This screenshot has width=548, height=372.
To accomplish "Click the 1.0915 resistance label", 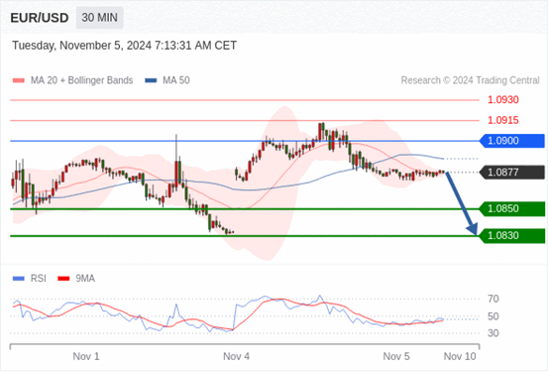I will 503,120.
